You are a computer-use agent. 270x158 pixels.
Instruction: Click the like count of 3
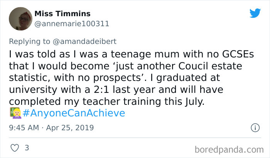[x=27, y=148]
